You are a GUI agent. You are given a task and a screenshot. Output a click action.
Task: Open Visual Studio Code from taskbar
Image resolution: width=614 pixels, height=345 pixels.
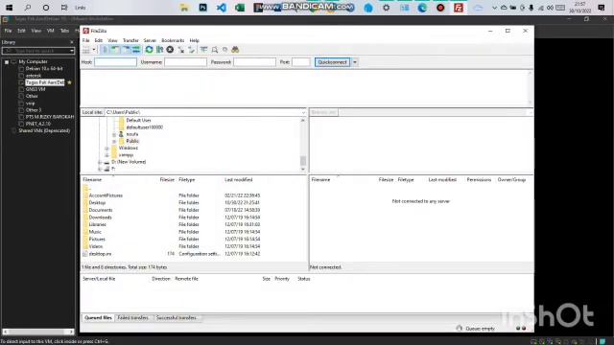pos(222,8)
